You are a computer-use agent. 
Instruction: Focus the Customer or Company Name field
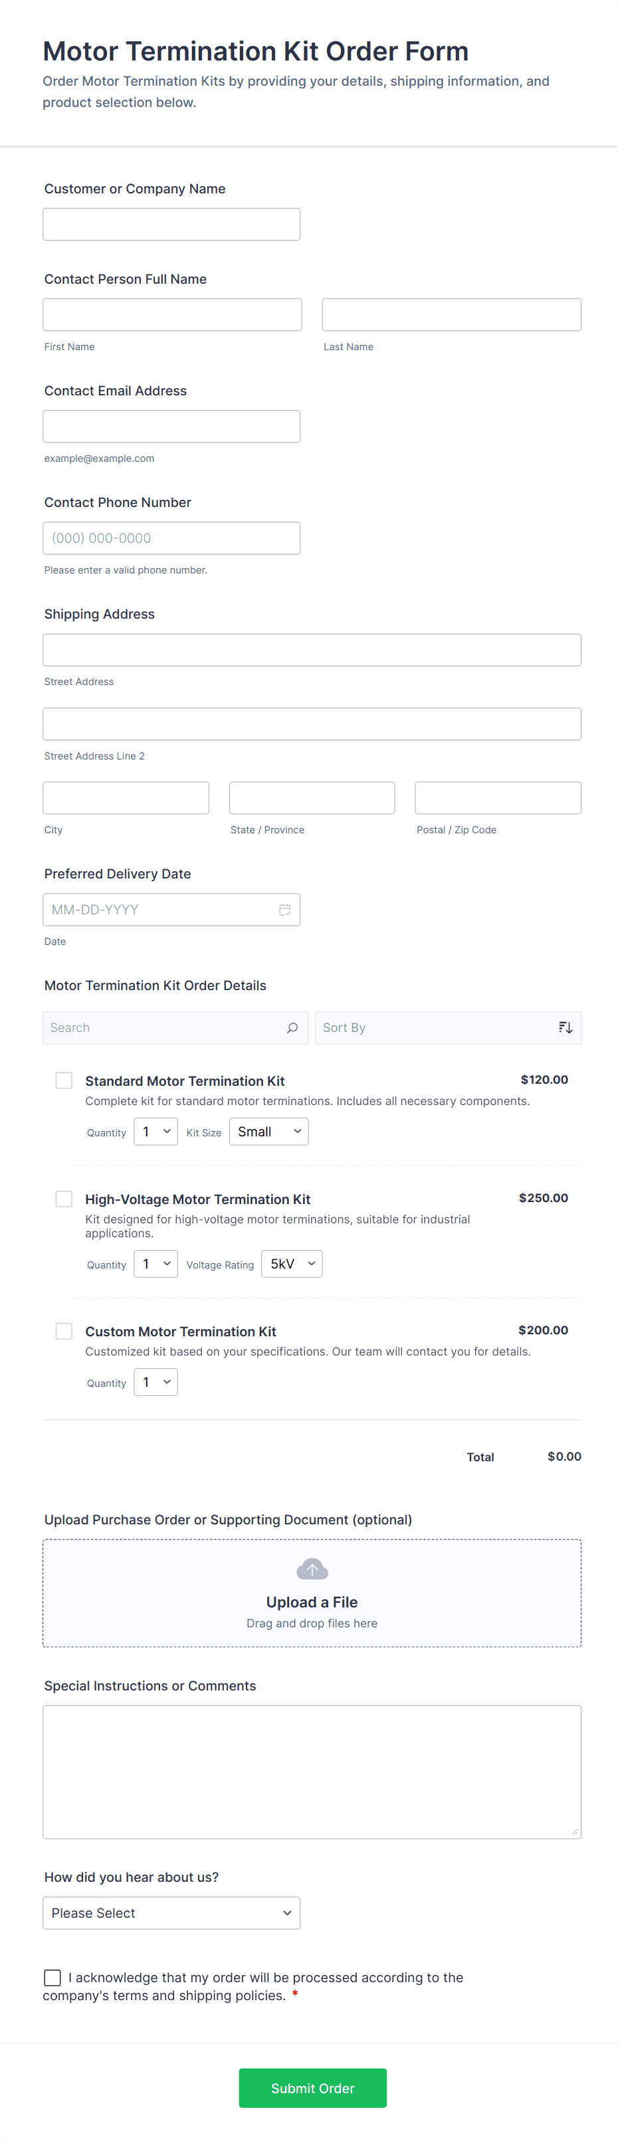tap(171, 225)
